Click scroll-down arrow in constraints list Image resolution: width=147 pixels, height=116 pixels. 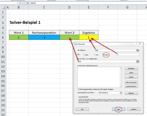click(121, 86)
